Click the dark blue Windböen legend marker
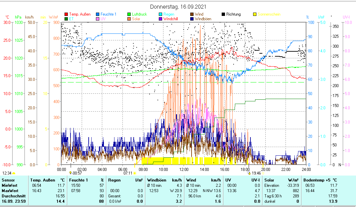The width and height of the screenshot is (356, 207). click(x=192, y=19)
